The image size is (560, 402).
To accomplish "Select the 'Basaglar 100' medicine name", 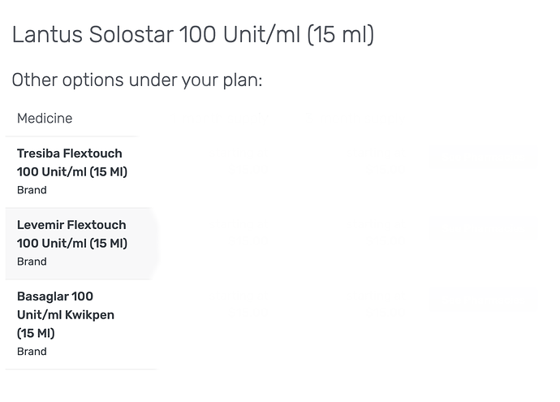I will pos(55,296).
